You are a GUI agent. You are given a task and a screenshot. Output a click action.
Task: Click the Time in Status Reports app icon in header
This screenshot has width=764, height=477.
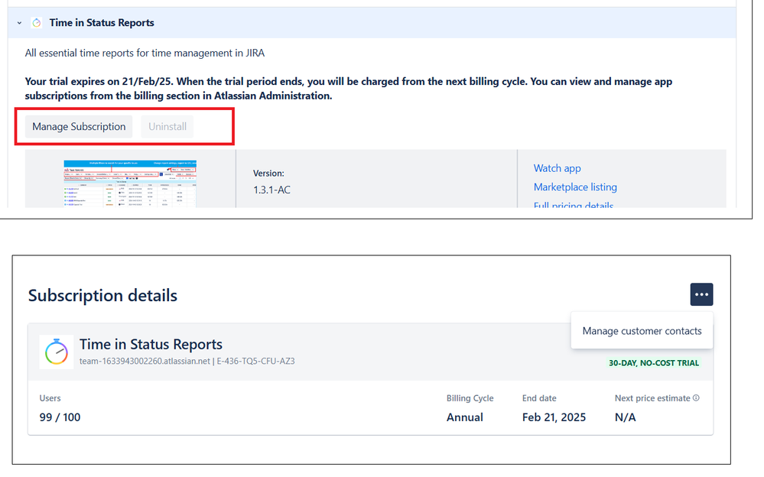(37, 23)
